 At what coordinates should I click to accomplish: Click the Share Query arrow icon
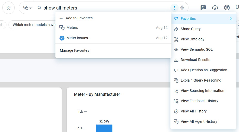[176, 29]
